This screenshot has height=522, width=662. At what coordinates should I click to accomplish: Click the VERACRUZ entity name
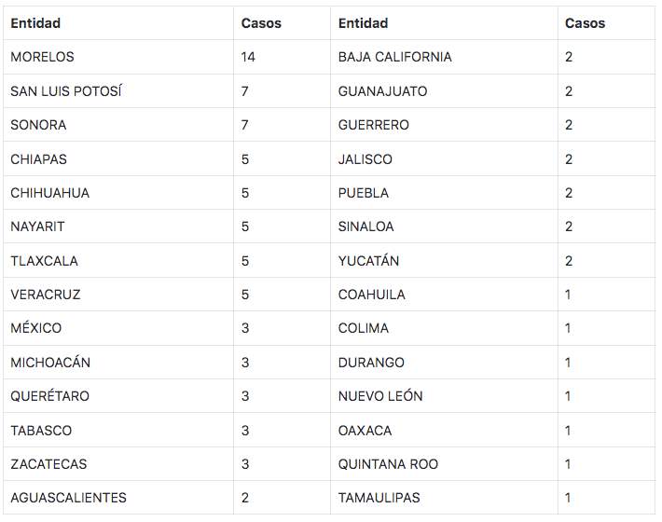click(46, 295)
